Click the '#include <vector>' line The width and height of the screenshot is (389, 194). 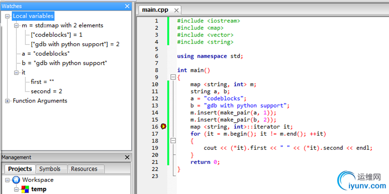point(205,35)
